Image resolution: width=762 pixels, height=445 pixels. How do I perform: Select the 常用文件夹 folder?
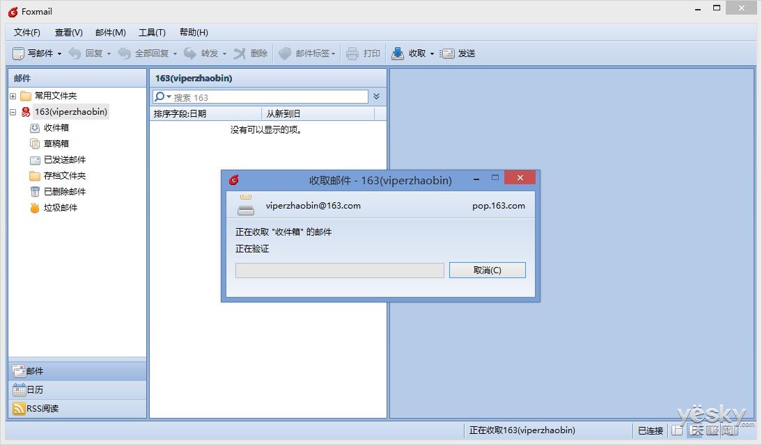tap(56, 95)
